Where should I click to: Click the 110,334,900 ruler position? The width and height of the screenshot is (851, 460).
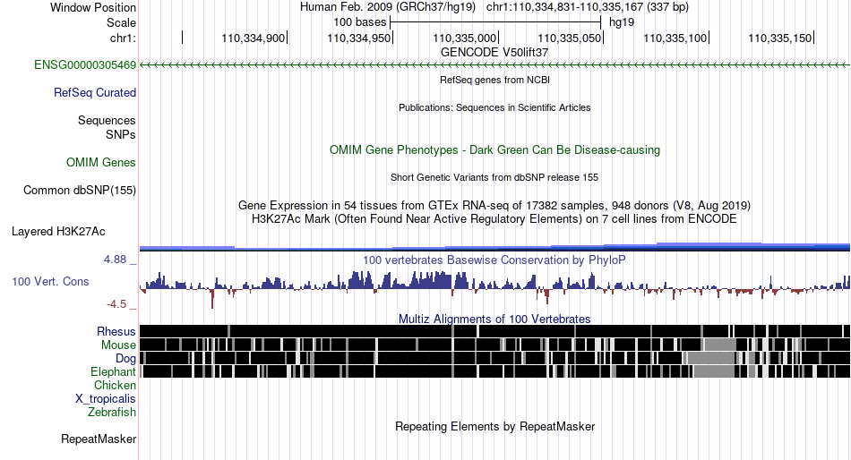click(253, 38)
